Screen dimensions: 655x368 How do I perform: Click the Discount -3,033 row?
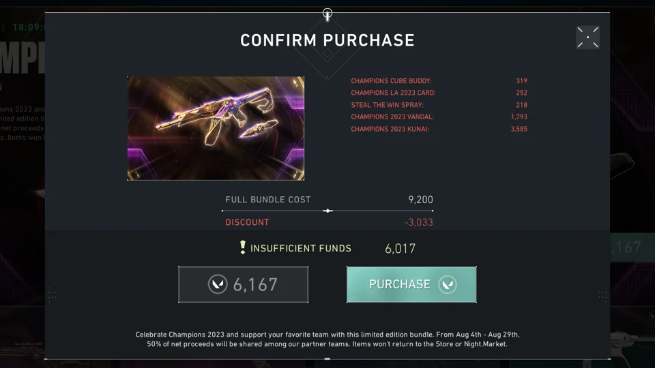(329, 222)
